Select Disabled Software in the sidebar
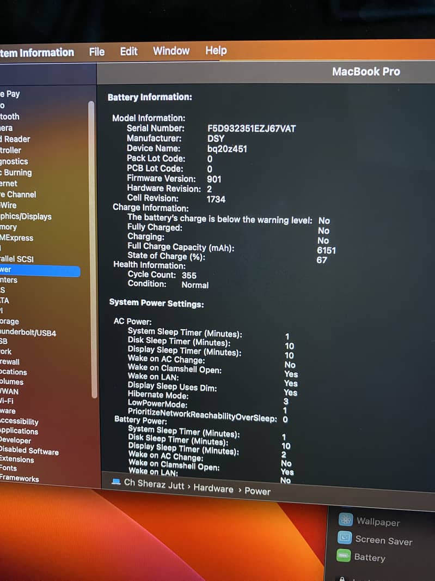435x581 pixels. 29,451
